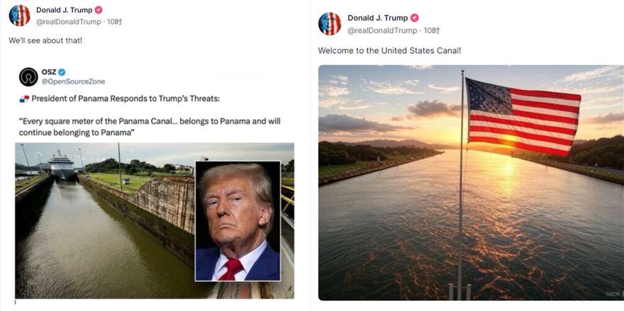Click the verified badge in right post
This screenshot has width=624, height=311.
[415, 18]
